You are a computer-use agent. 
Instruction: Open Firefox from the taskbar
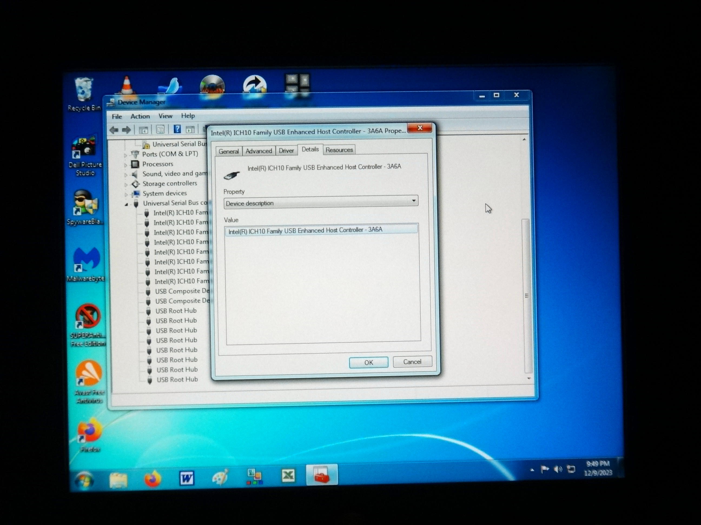(x=153, y=479)
